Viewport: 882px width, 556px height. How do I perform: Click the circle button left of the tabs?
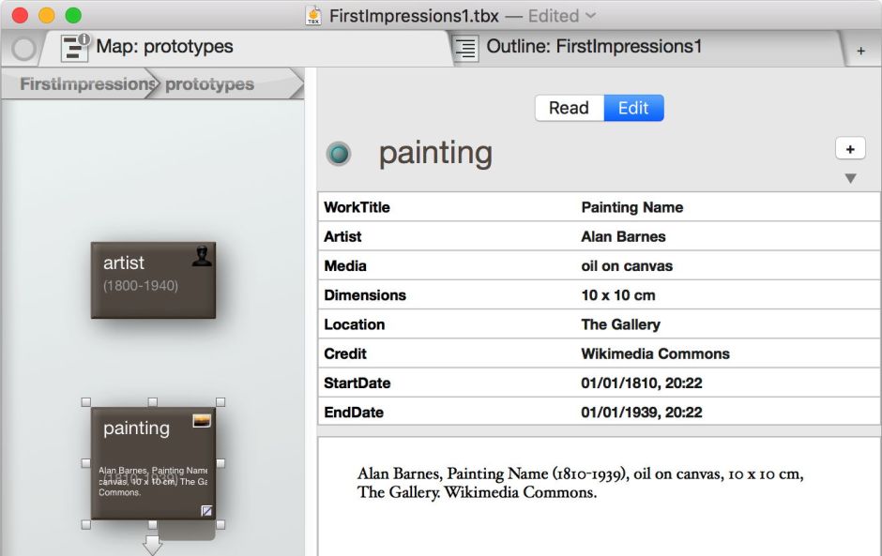coord(23,49)
